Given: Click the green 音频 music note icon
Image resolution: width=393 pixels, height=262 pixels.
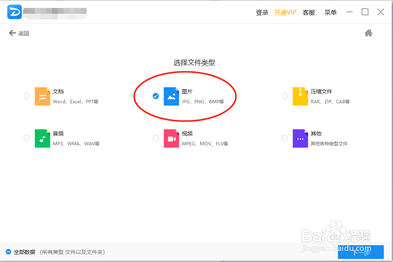Looking at the screenshot, I should (x=42, y=138).
